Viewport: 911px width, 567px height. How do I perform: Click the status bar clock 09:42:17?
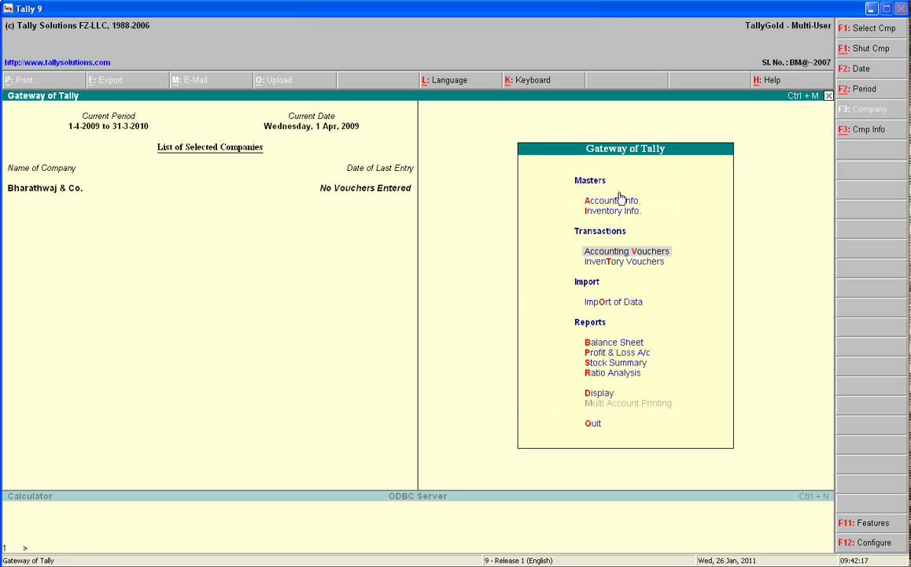click(x=854, y=561)
